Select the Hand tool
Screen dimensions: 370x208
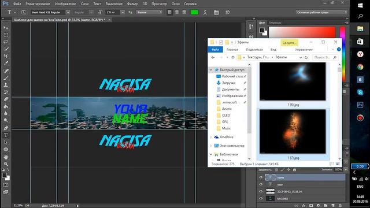pyautogui.click(x=6, y=157)
